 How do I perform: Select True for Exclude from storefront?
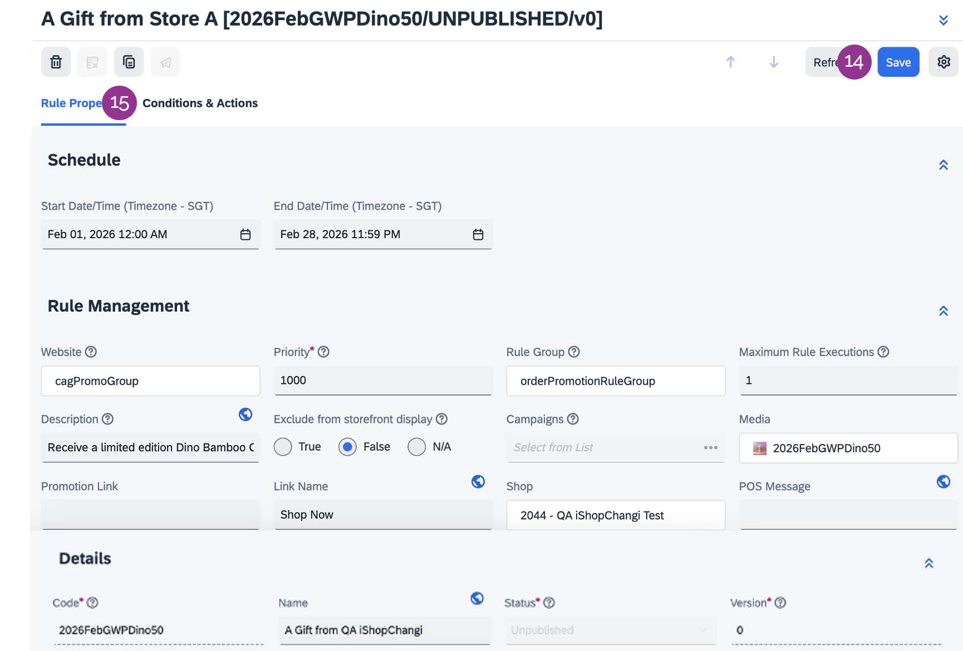(283, 447)
